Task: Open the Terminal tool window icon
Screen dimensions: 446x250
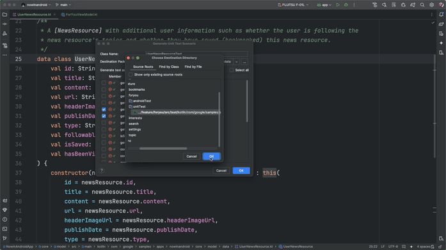Action: click(x=5, y=229)
